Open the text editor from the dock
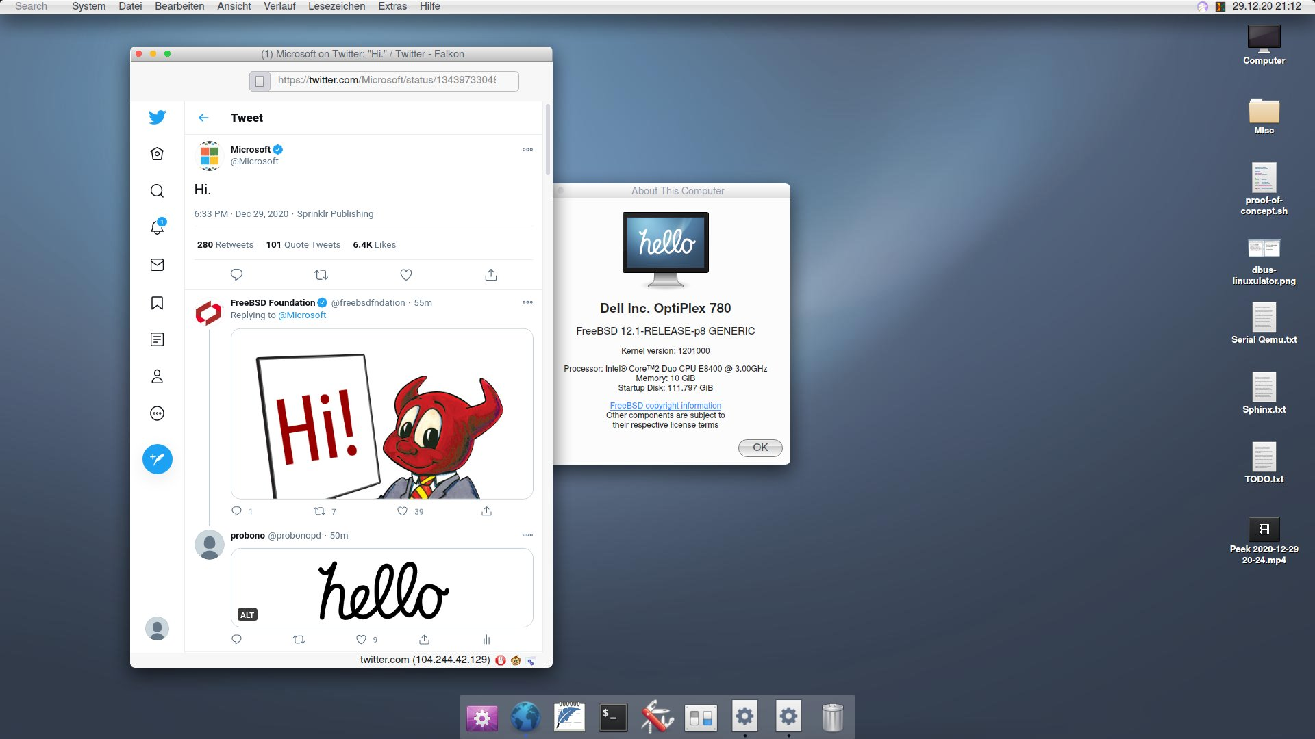The width and height of the screenshot is (1315, 739). coord(569,716)
